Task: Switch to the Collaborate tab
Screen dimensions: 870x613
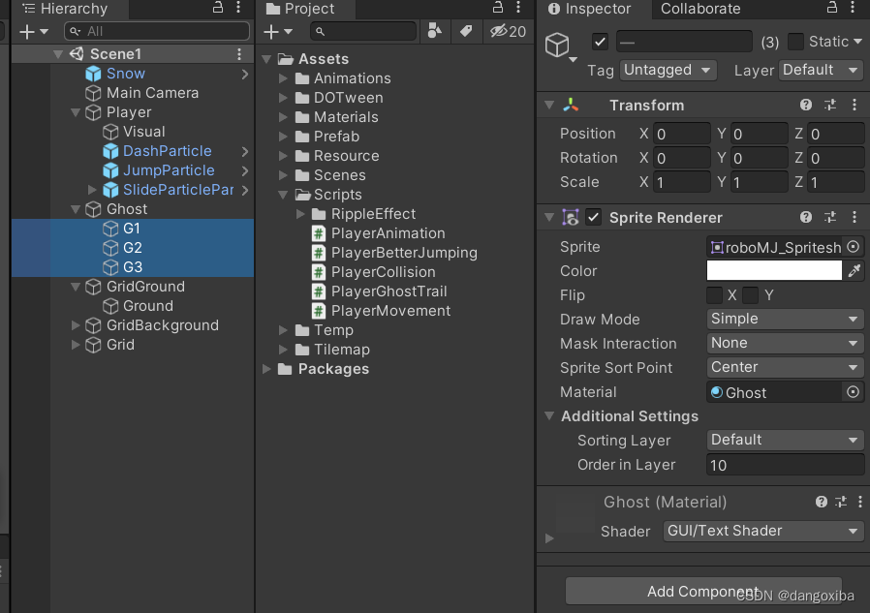Action: tap(700, 9)
